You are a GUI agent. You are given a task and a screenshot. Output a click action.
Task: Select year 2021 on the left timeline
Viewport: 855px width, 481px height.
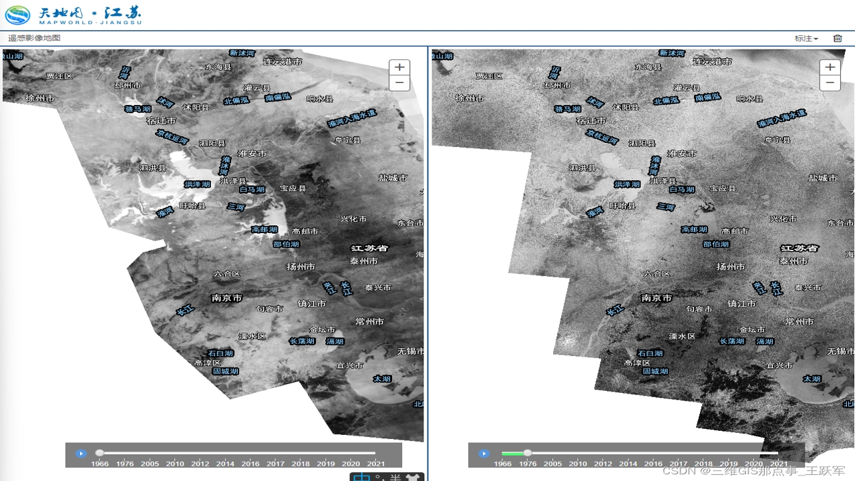point(376,464)
